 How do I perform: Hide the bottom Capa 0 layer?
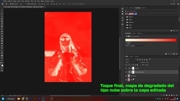pos(126,80)
